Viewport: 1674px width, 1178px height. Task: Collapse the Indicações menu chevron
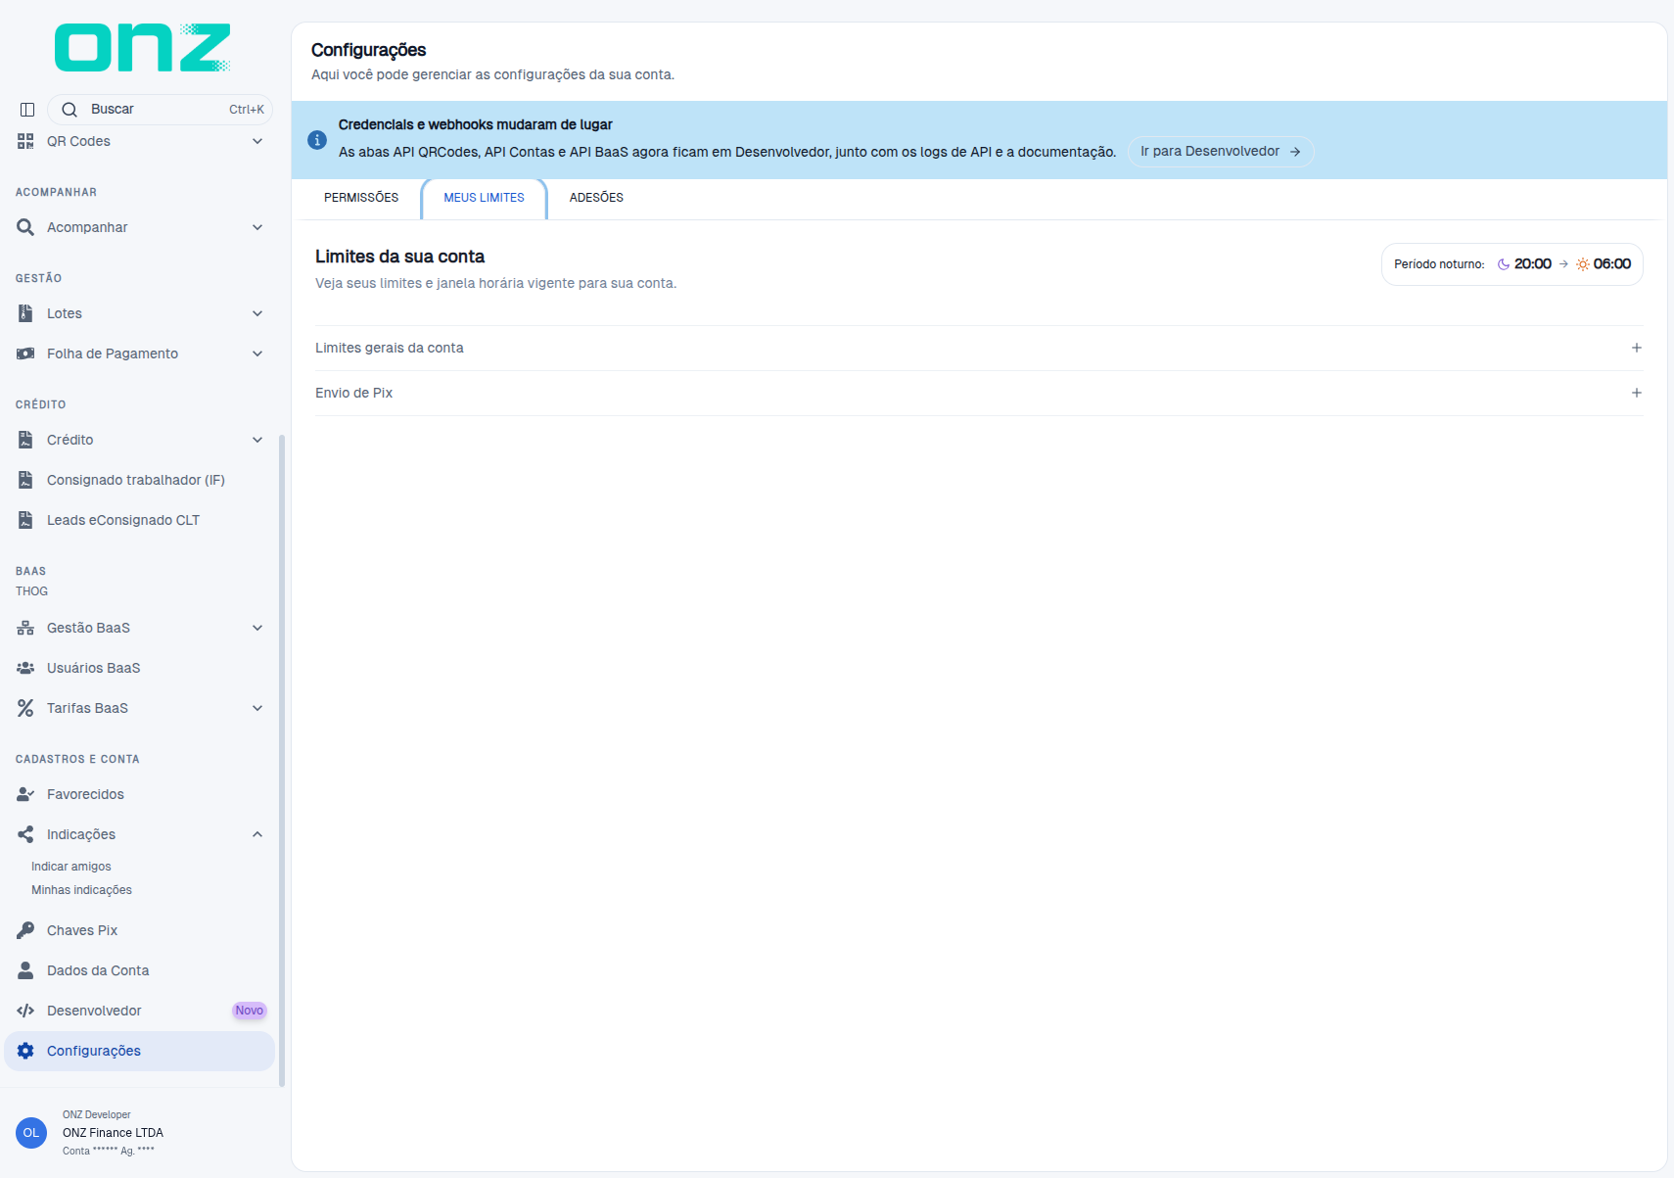click(257, 834)
